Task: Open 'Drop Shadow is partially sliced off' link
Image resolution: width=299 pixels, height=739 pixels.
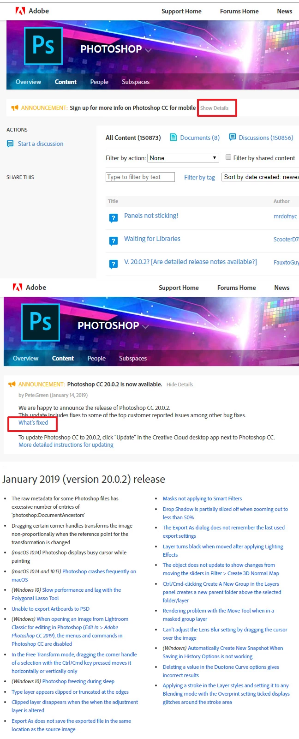Action: 225,513
